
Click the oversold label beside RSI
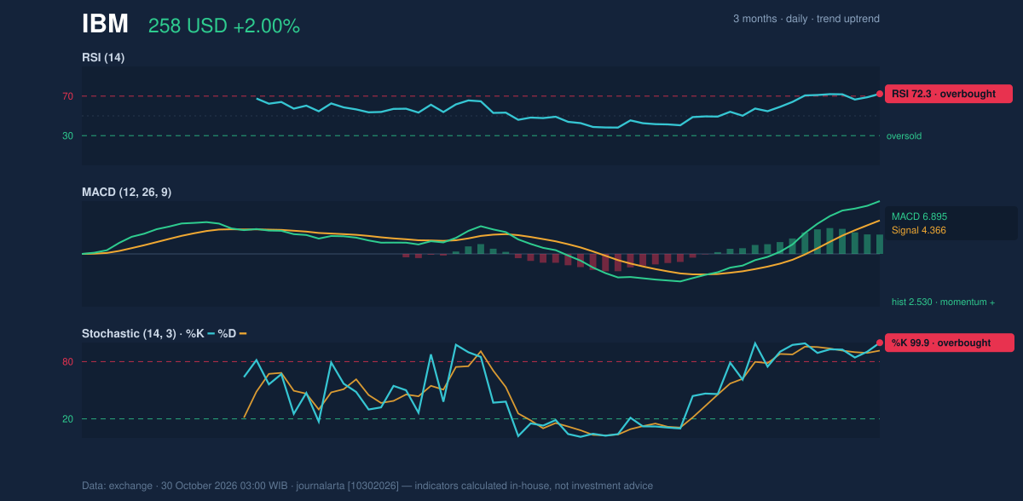(904, 135)
